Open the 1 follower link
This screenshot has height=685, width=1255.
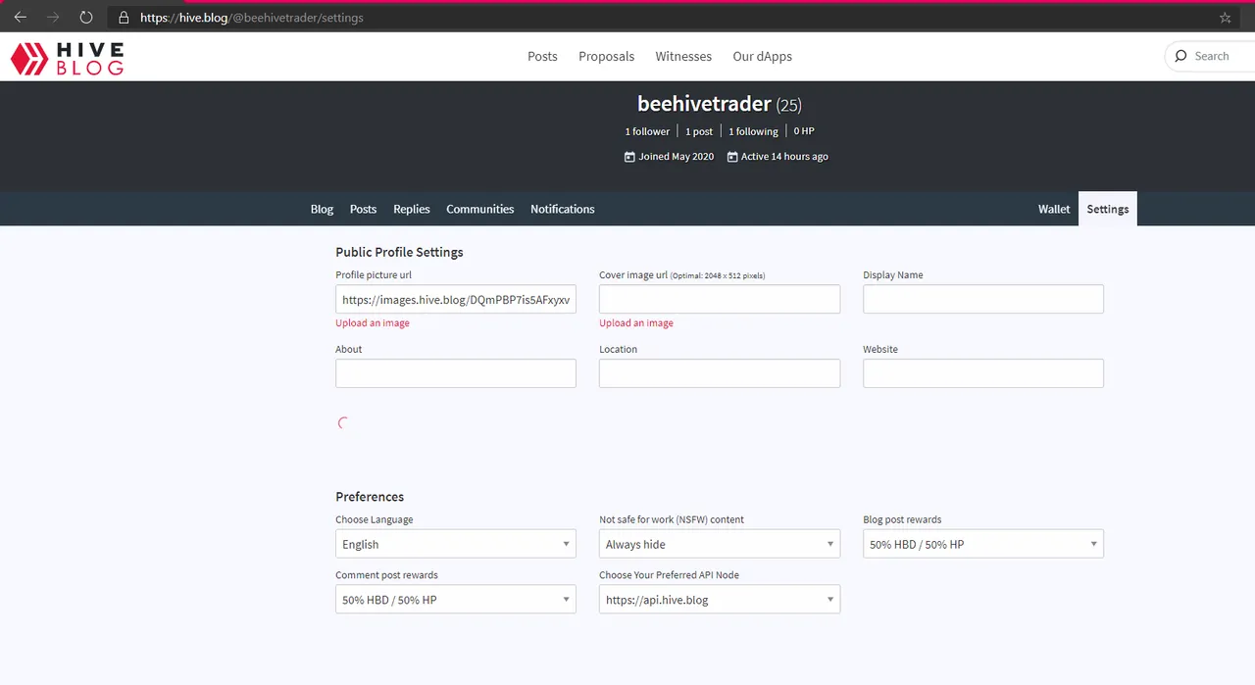point(647,131)
